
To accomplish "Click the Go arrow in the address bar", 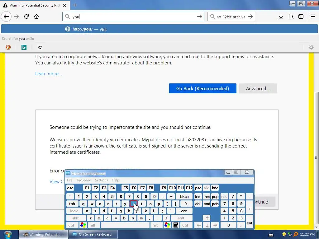I will [x=200, y=17].
